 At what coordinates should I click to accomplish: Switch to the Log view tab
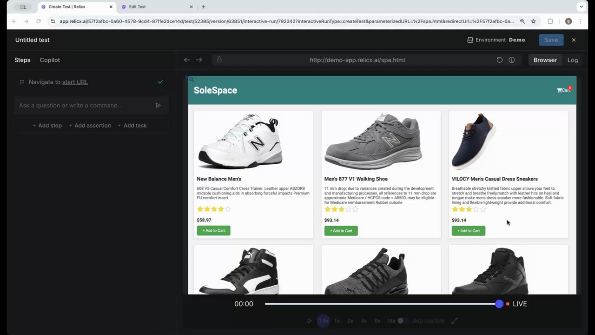(x=573, y=60)
